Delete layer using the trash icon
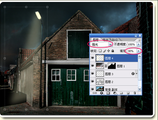The height and width of the screenshot is (120, 158). point(135,93)
